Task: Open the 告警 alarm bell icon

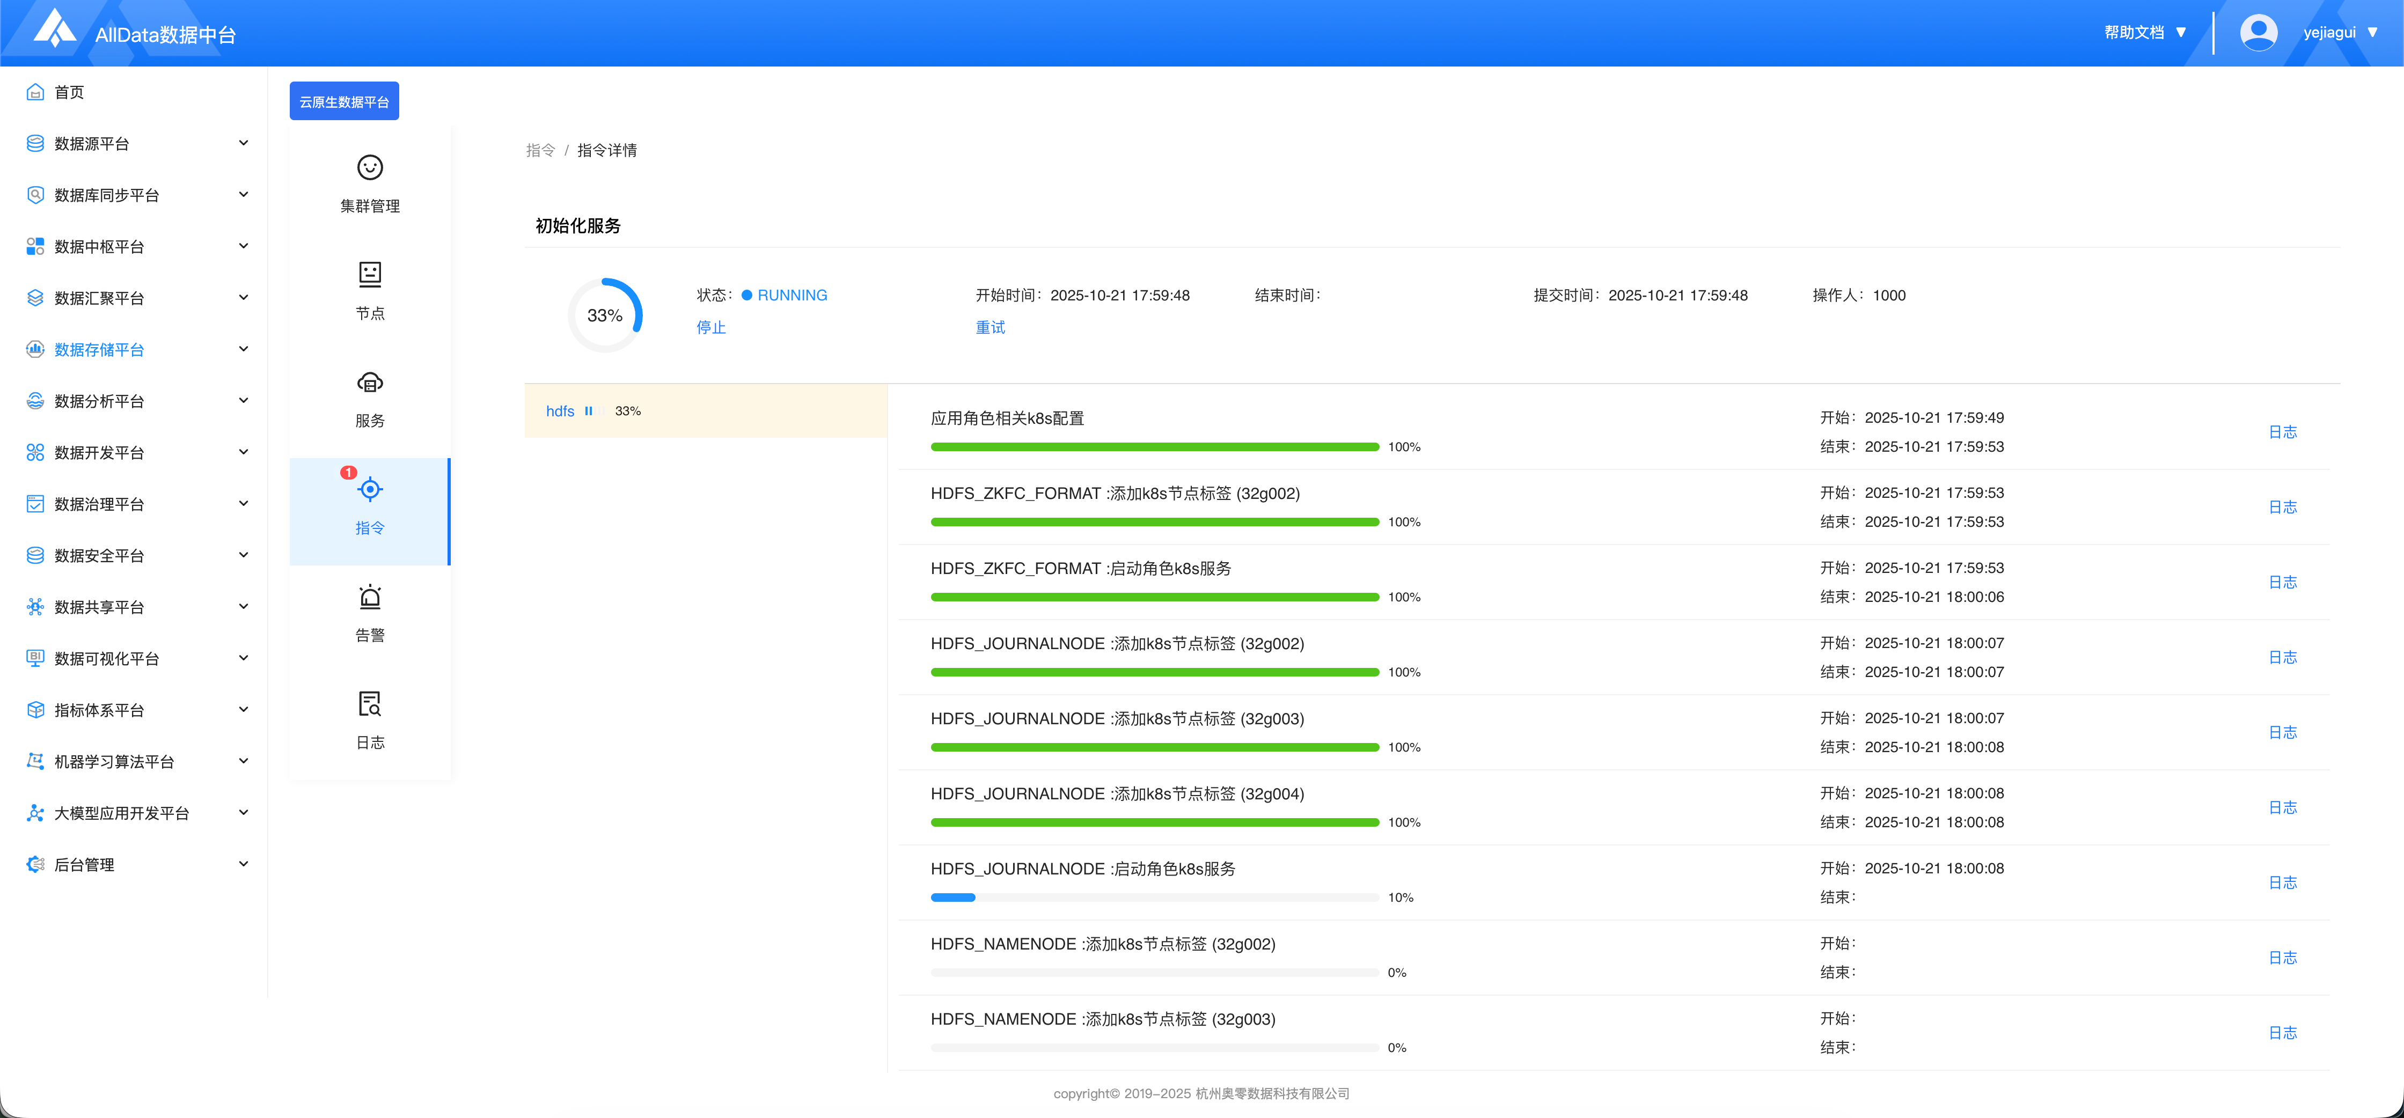Action: [370, 597]
